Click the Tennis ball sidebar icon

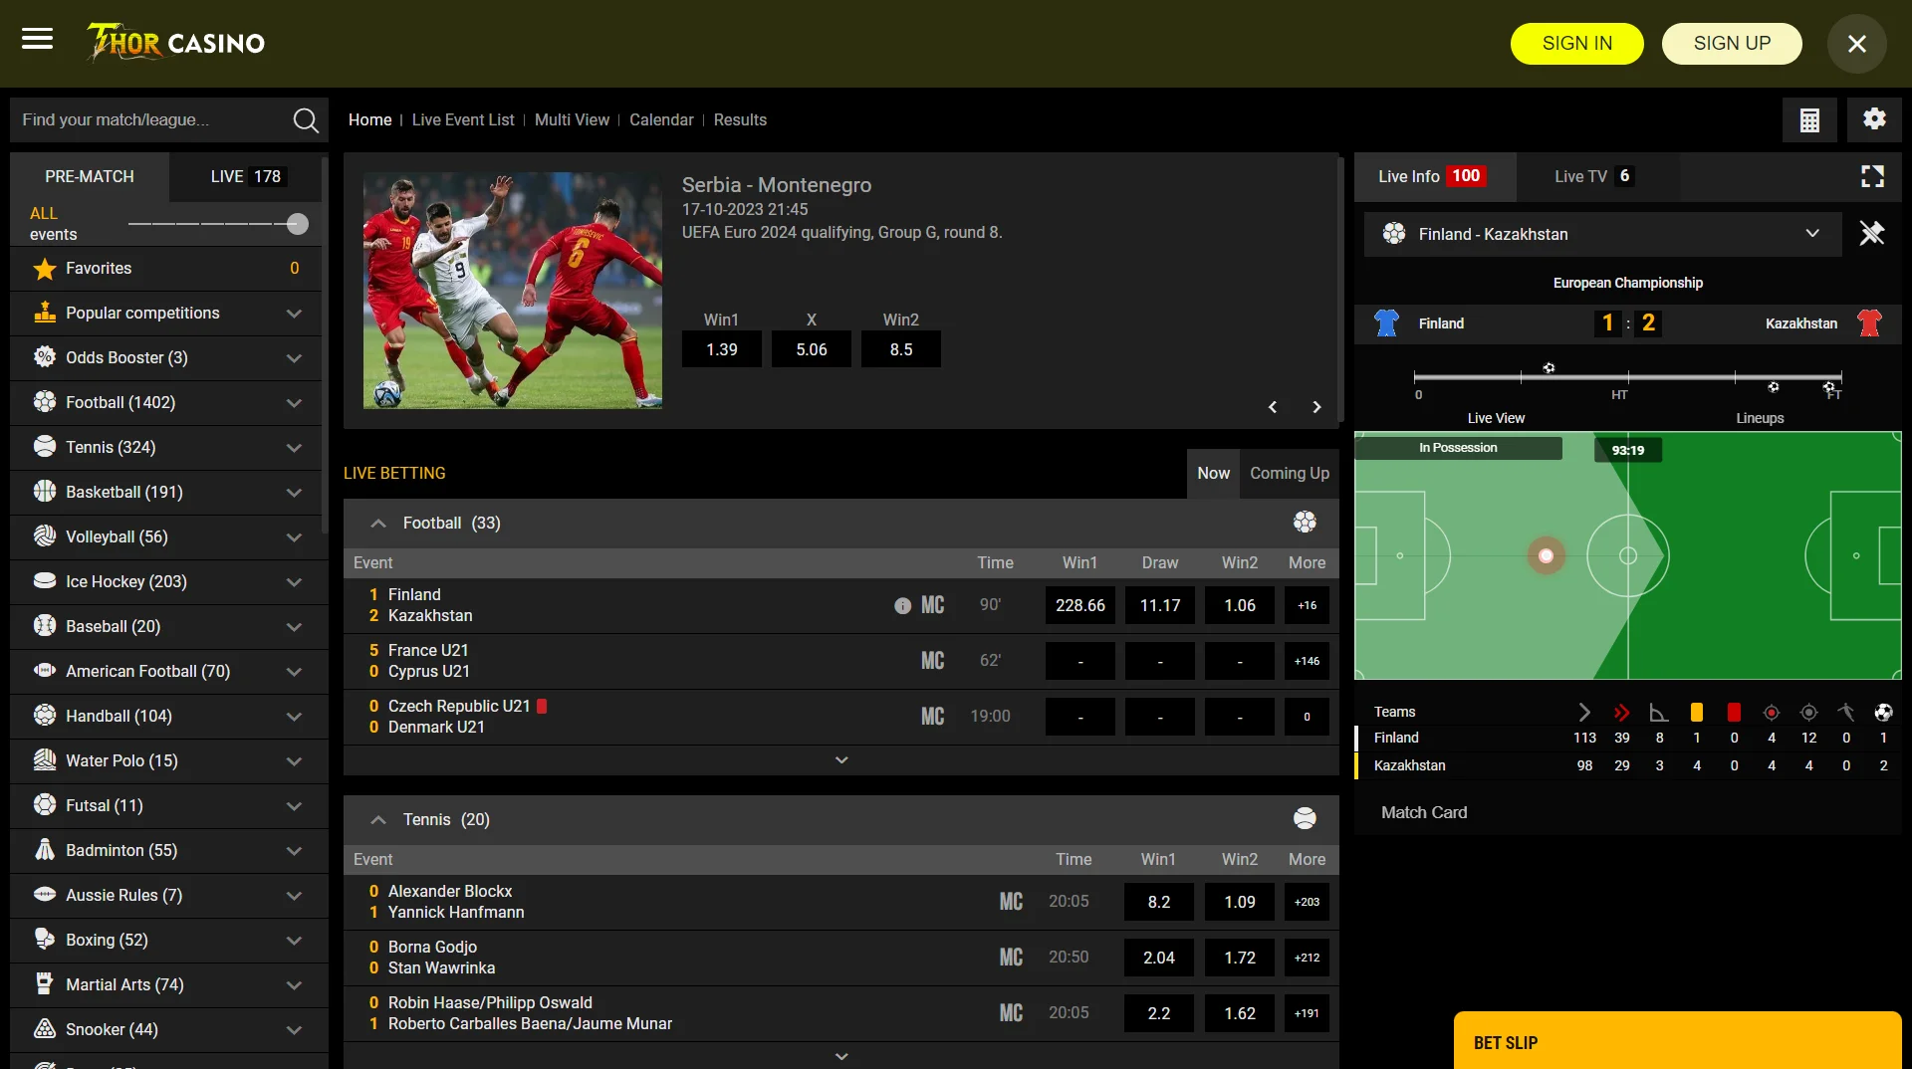pyautogui.click(x=44, y=447)
